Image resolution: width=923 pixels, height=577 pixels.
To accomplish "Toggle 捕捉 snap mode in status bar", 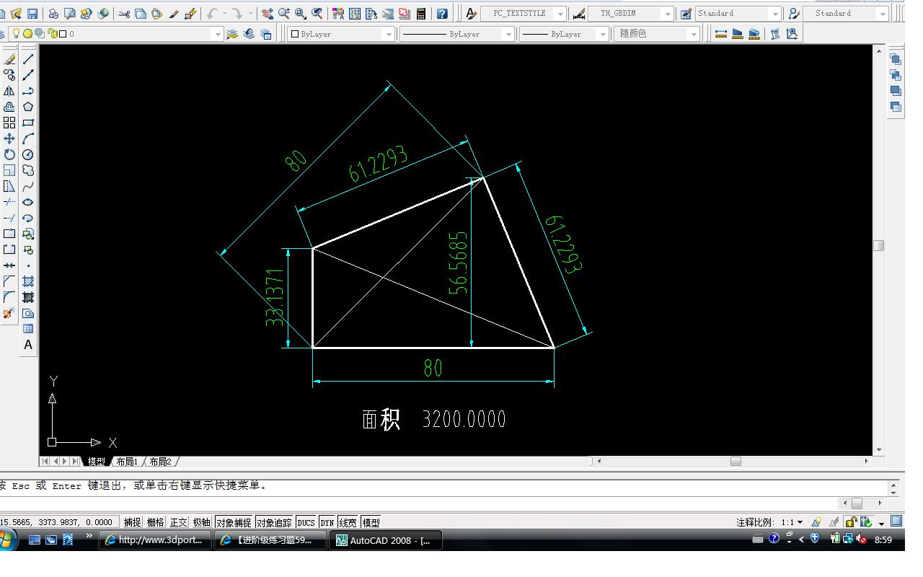I will pyautogui.click(x=133, y=522).
